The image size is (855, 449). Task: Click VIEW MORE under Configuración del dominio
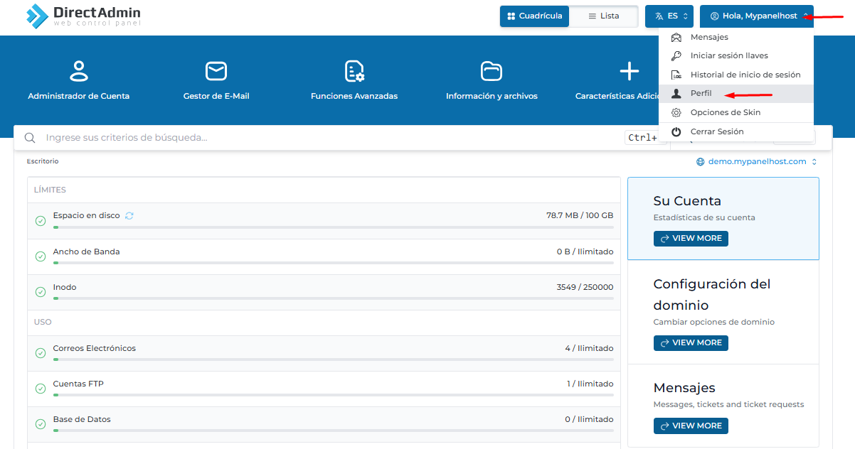coord(691,343)
